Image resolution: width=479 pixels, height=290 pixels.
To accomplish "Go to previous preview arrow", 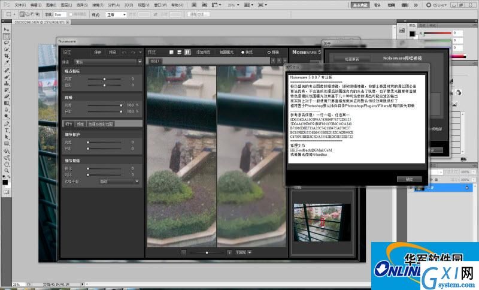I will point(274,61).
